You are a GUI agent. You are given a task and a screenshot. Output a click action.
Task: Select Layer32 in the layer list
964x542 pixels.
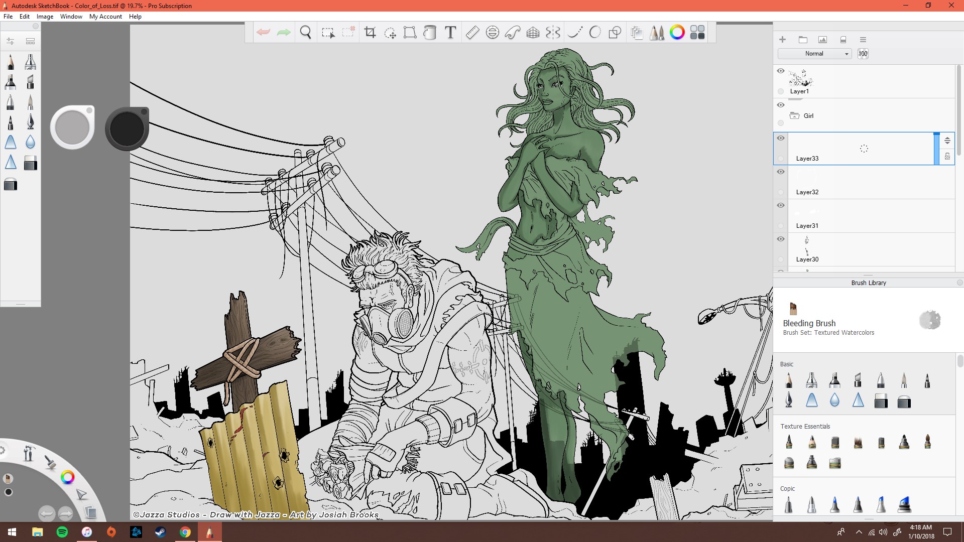pyautogui.click(x=864, y=182)
